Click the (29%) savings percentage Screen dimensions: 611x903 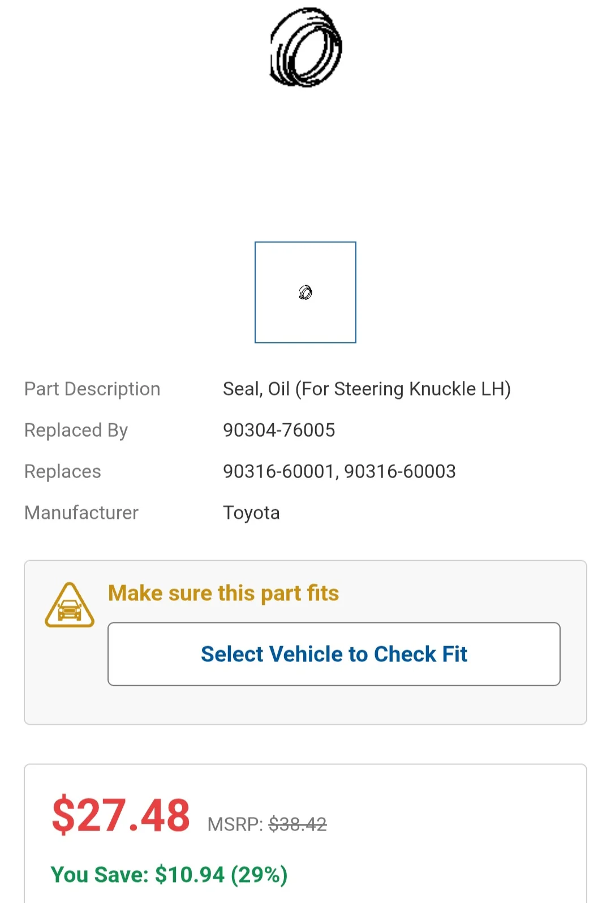(259, 875)
